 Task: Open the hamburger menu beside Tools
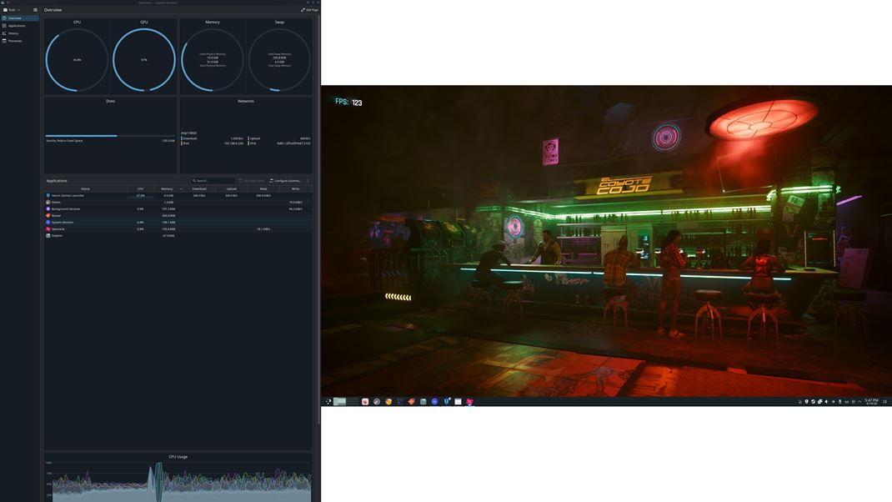[35, 10]
